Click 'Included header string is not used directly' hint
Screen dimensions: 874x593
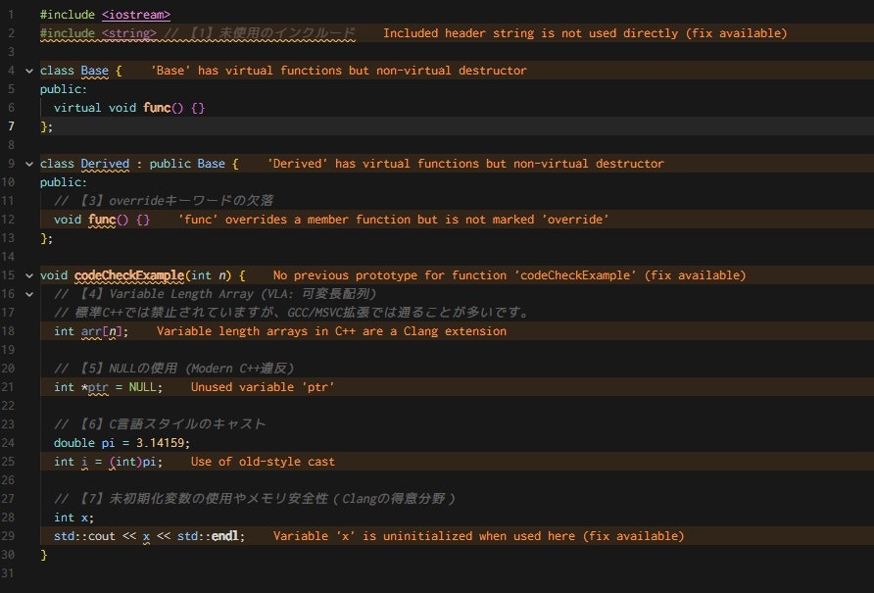click(585, 33)
